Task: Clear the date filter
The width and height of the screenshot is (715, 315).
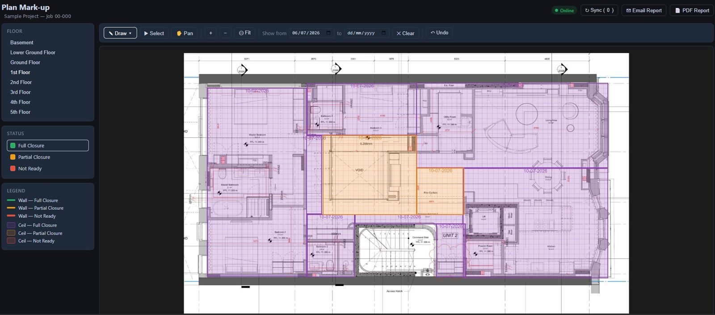Action: [405, 33]
